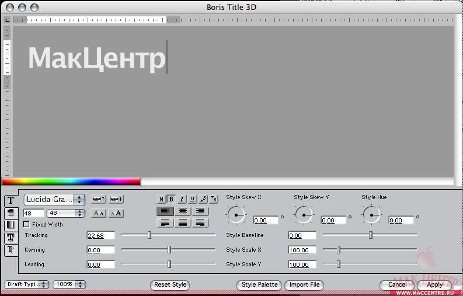The image size is (463, 296).
Task: Open the Page/Paragraph tab with lines icon
Action: (x=11, y=213)
